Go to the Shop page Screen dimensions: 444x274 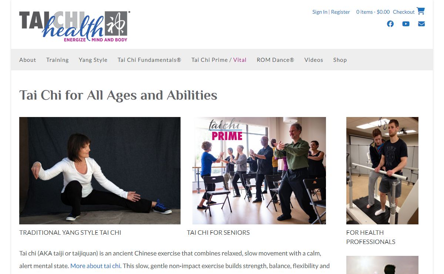(x=340, y=60)
